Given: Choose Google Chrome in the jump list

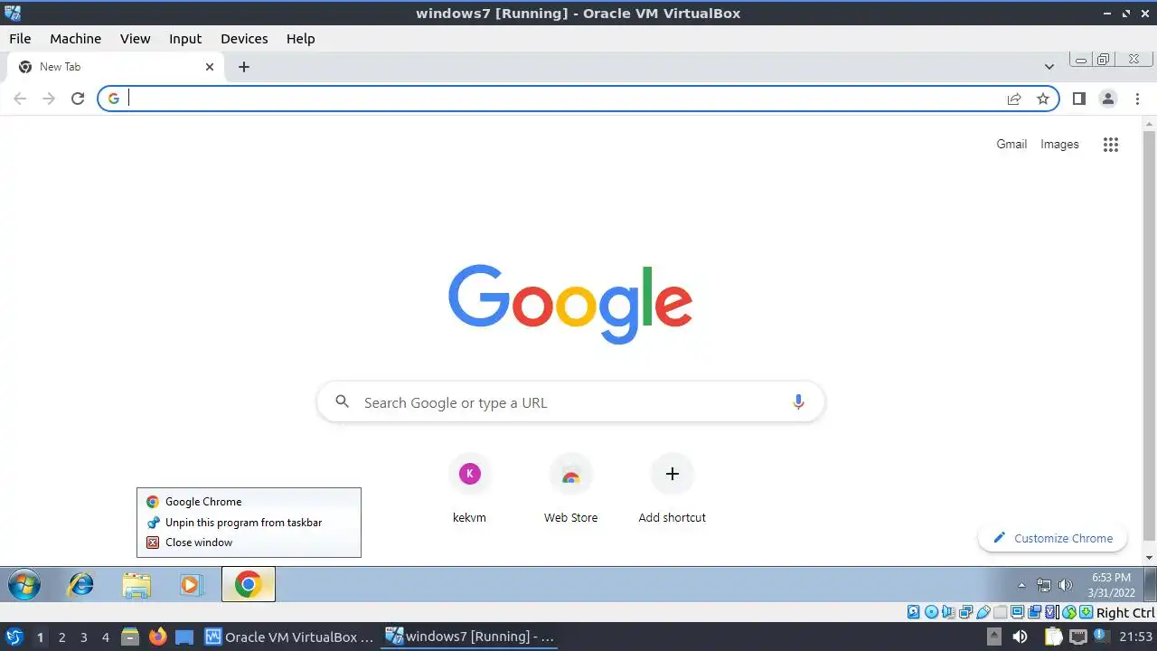Looking at the screenshot, I should [x=249, y=502].
